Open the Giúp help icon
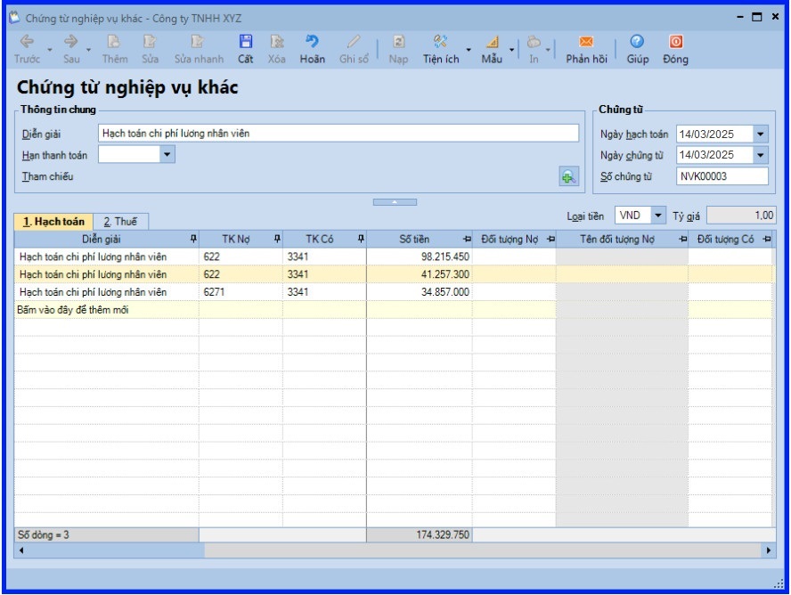Viewport: 791px width, 595px height. [x=637, y=41]
